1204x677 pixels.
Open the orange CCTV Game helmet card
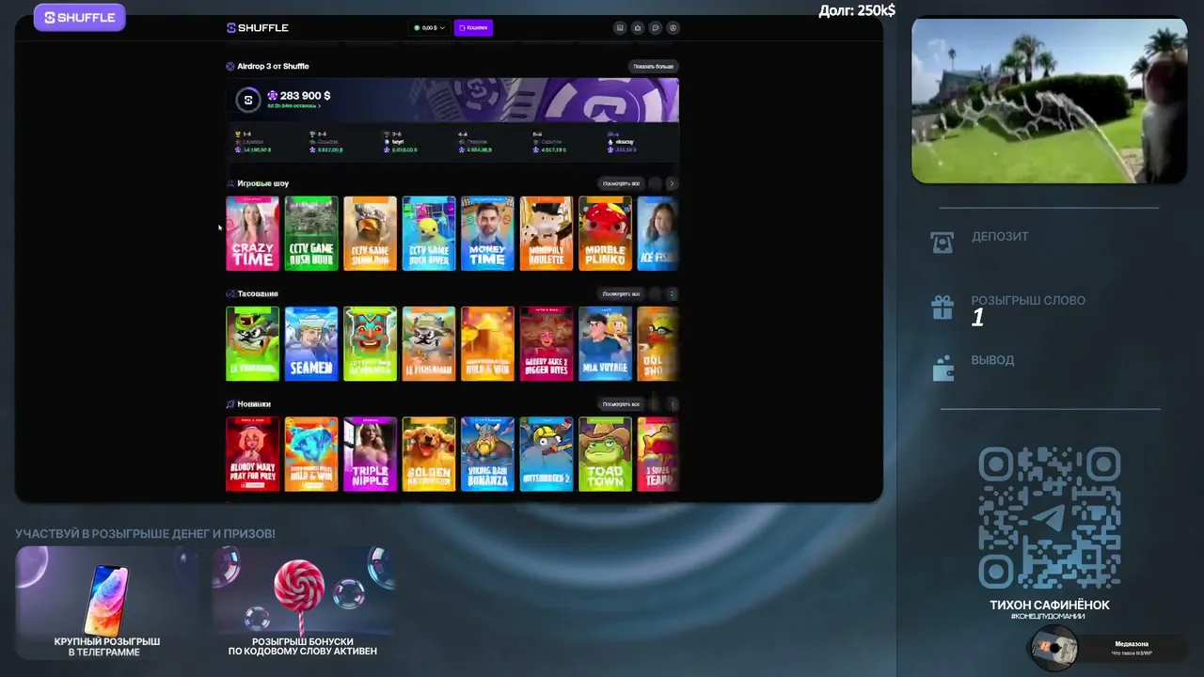[x=370, y=233]
